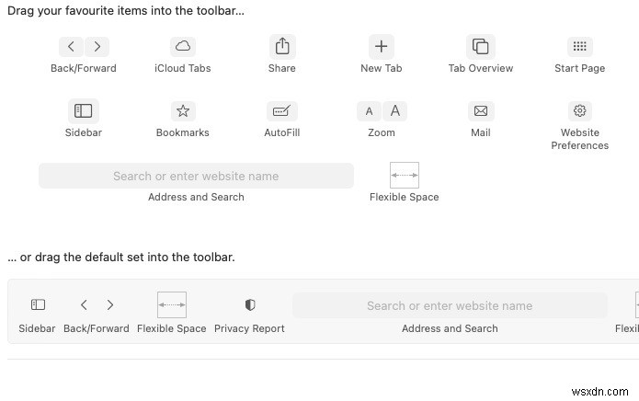
Task: Click the Bookmarks star icon
Action: pyautogui.click(x=183, y=110)
